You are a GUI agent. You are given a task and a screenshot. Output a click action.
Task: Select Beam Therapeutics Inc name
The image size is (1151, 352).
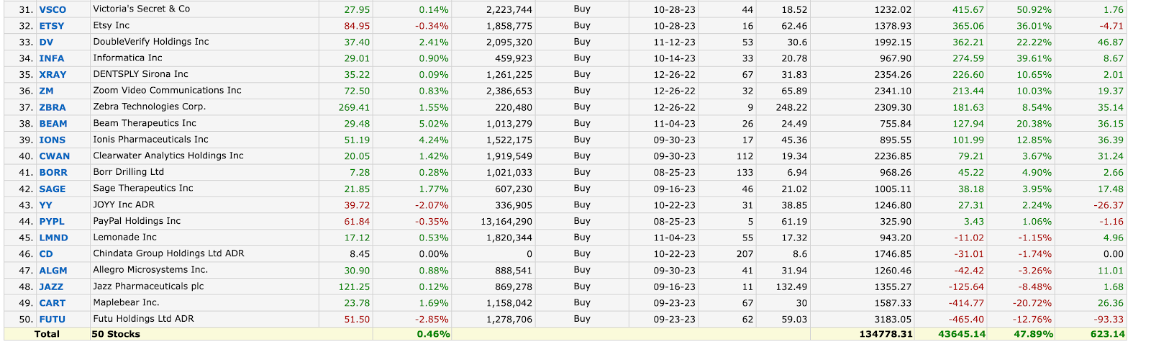coord(145,123)
